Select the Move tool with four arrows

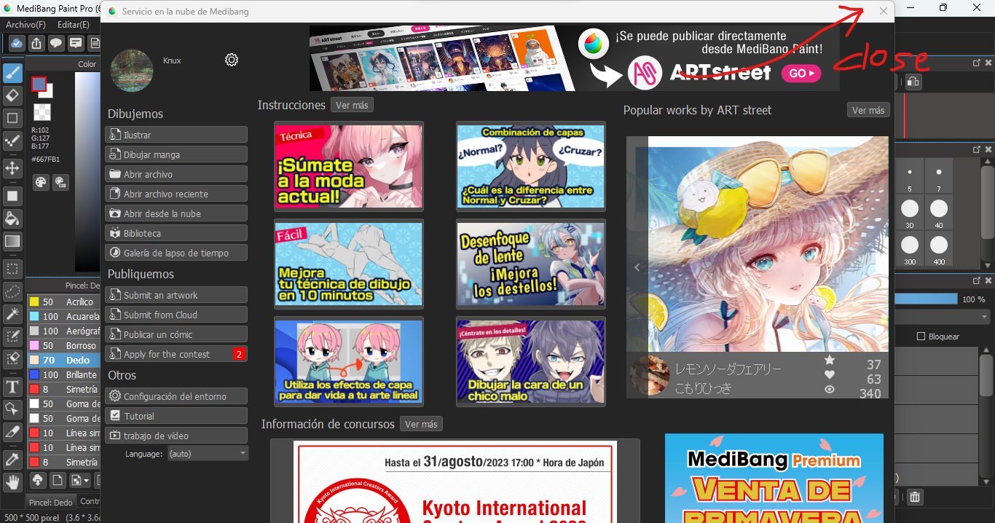tap(12, 168)
